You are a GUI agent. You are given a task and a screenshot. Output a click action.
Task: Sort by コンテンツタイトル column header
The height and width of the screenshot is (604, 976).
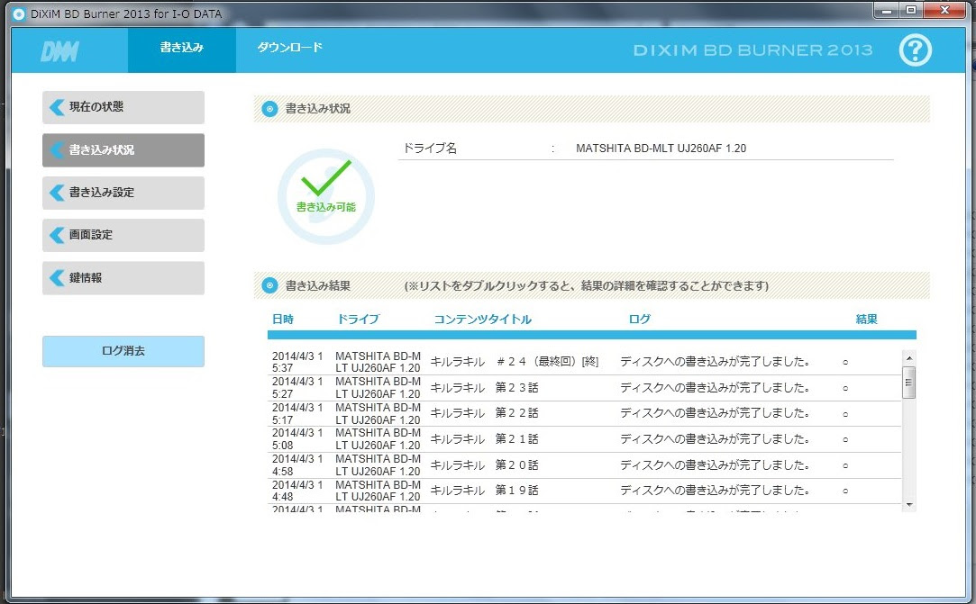point(482,320)
